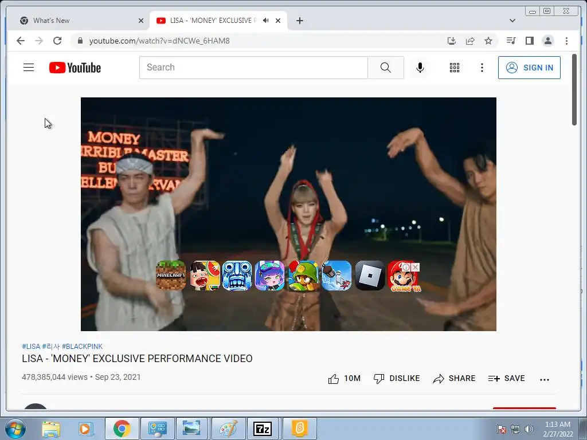
Task: Open the media controls toolbar icon
Action: click(x=511, y=41)
